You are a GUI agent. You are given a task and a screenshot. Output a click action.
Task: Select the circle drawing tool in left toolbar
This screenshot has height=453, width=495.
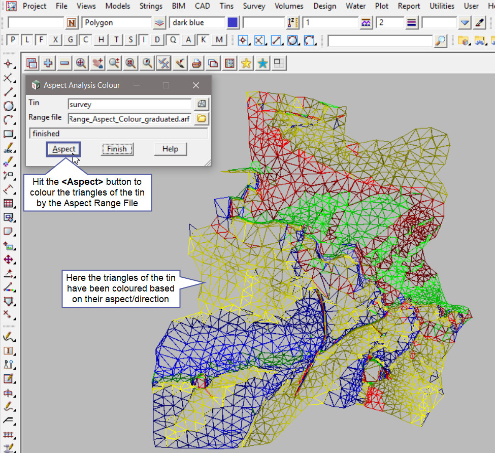click(x=9, y=106)
